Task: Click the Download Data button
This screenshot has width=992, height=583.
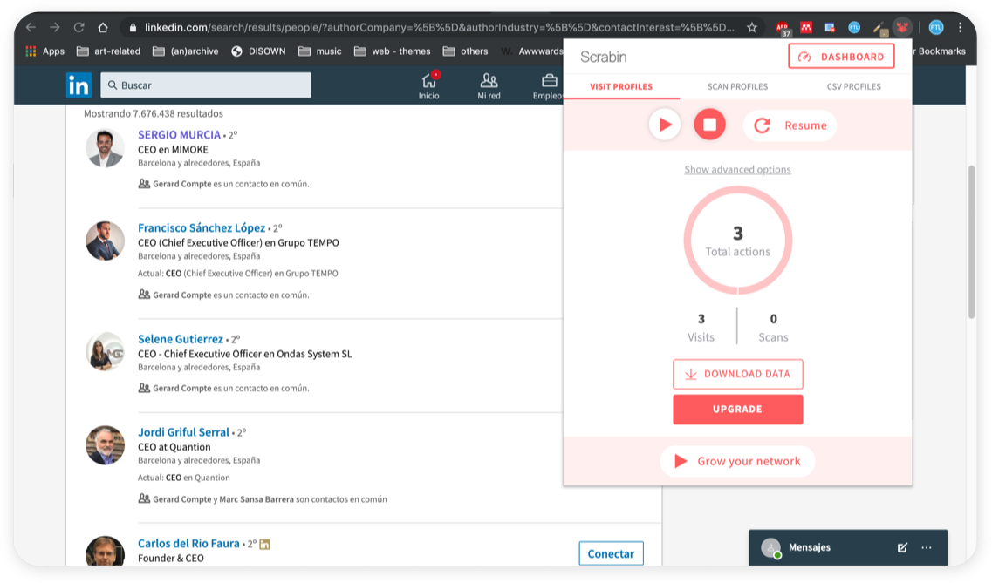Action: click(x=737, y=374)
